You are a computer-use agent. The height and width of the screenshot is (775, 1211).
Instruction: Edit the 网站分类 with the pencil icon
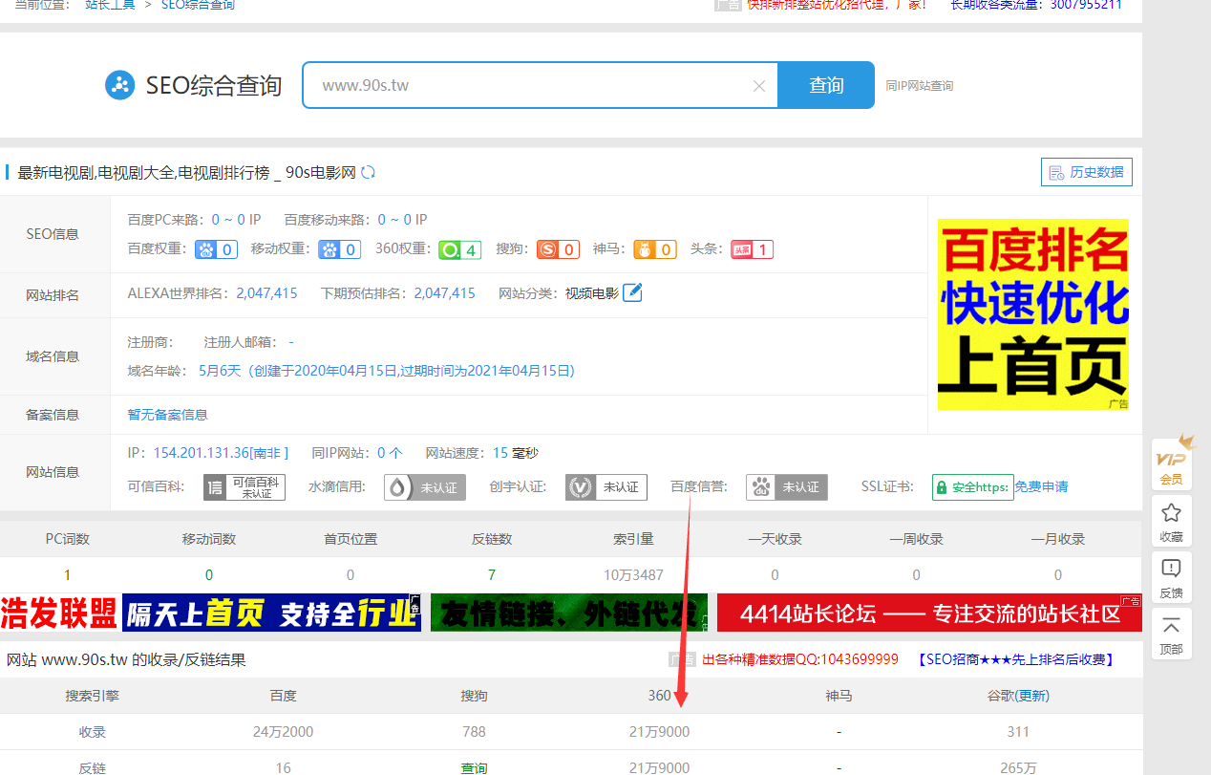[632, 292]
